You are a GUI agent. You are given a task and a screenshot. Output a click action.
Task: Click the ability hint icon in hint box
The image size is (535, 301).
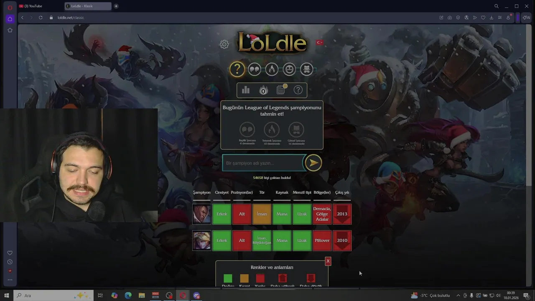[272, 130]
